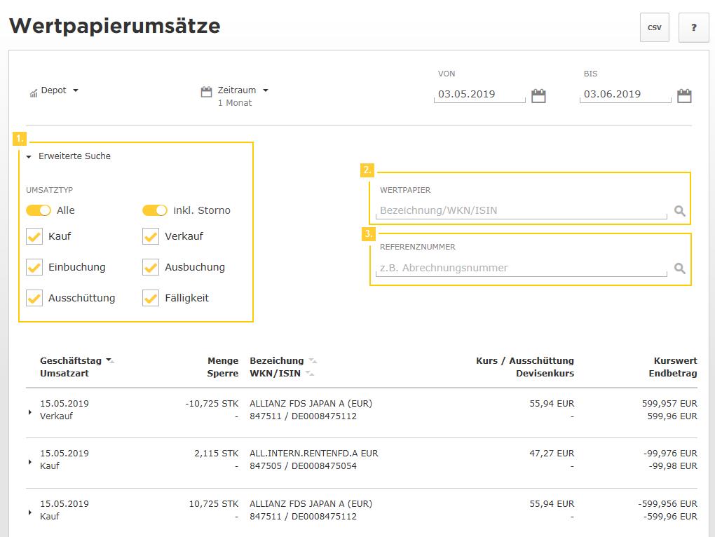715x537 pixels.
Task: Click the Bezeichnung/WKN/ISIN input field
Action: (x=522, y=211)
